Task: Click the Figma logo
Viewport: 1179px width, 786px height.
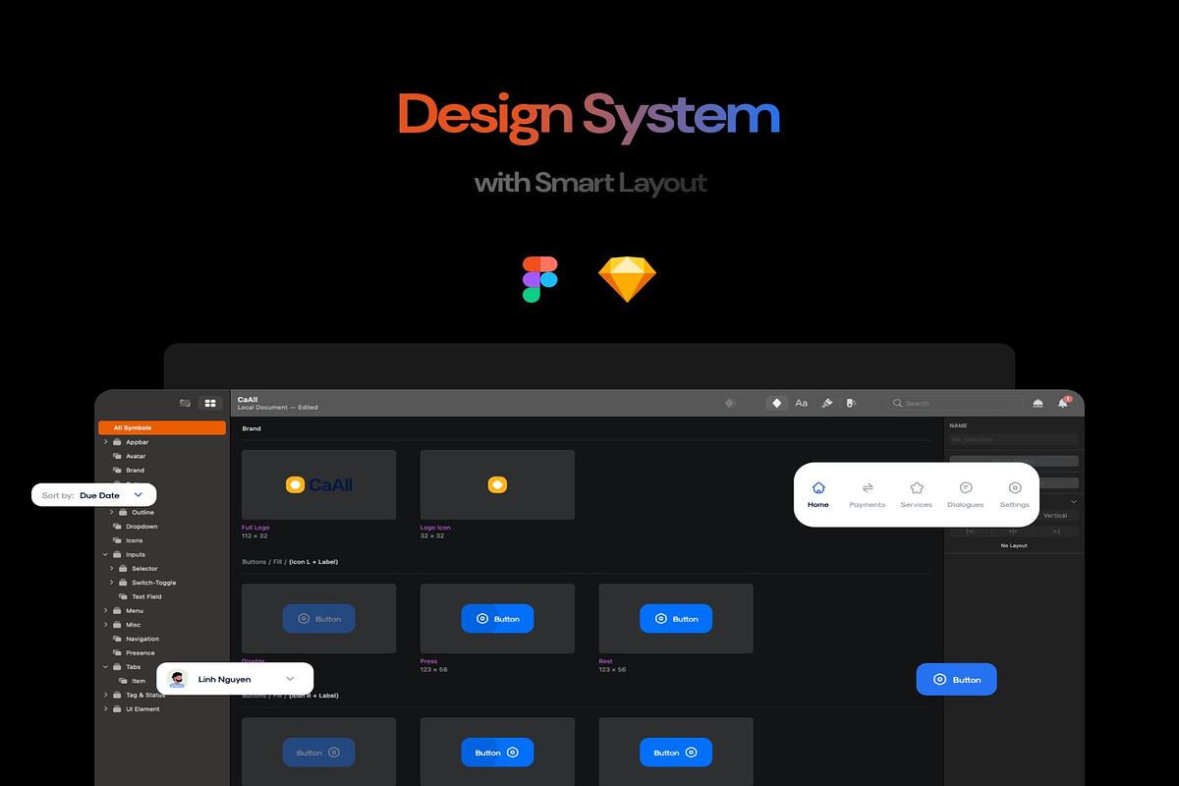Action: coord(539,279)
